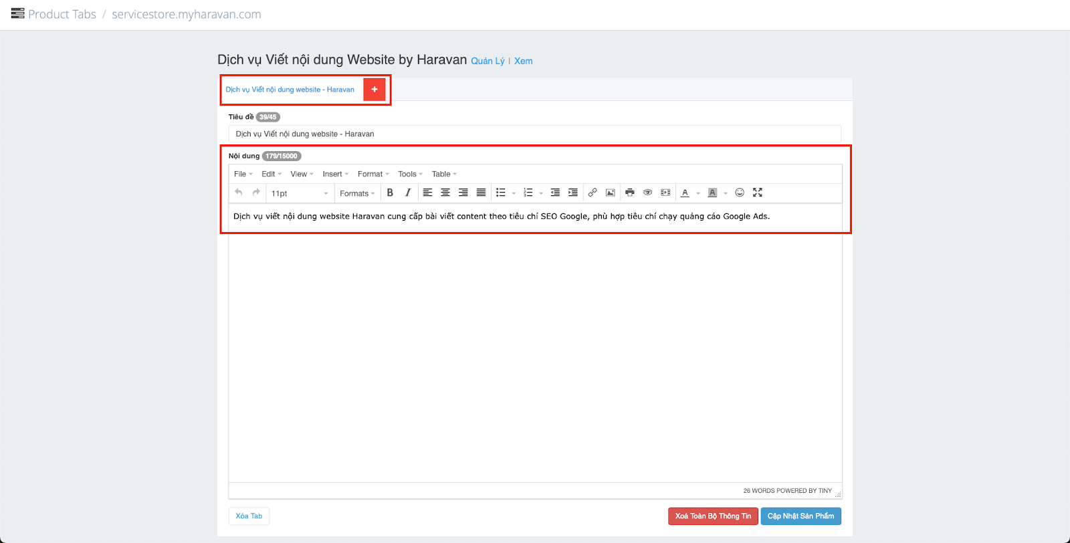Toggle bold formatting
This screenshot has height=543, width=1070.
pos(390,193)
